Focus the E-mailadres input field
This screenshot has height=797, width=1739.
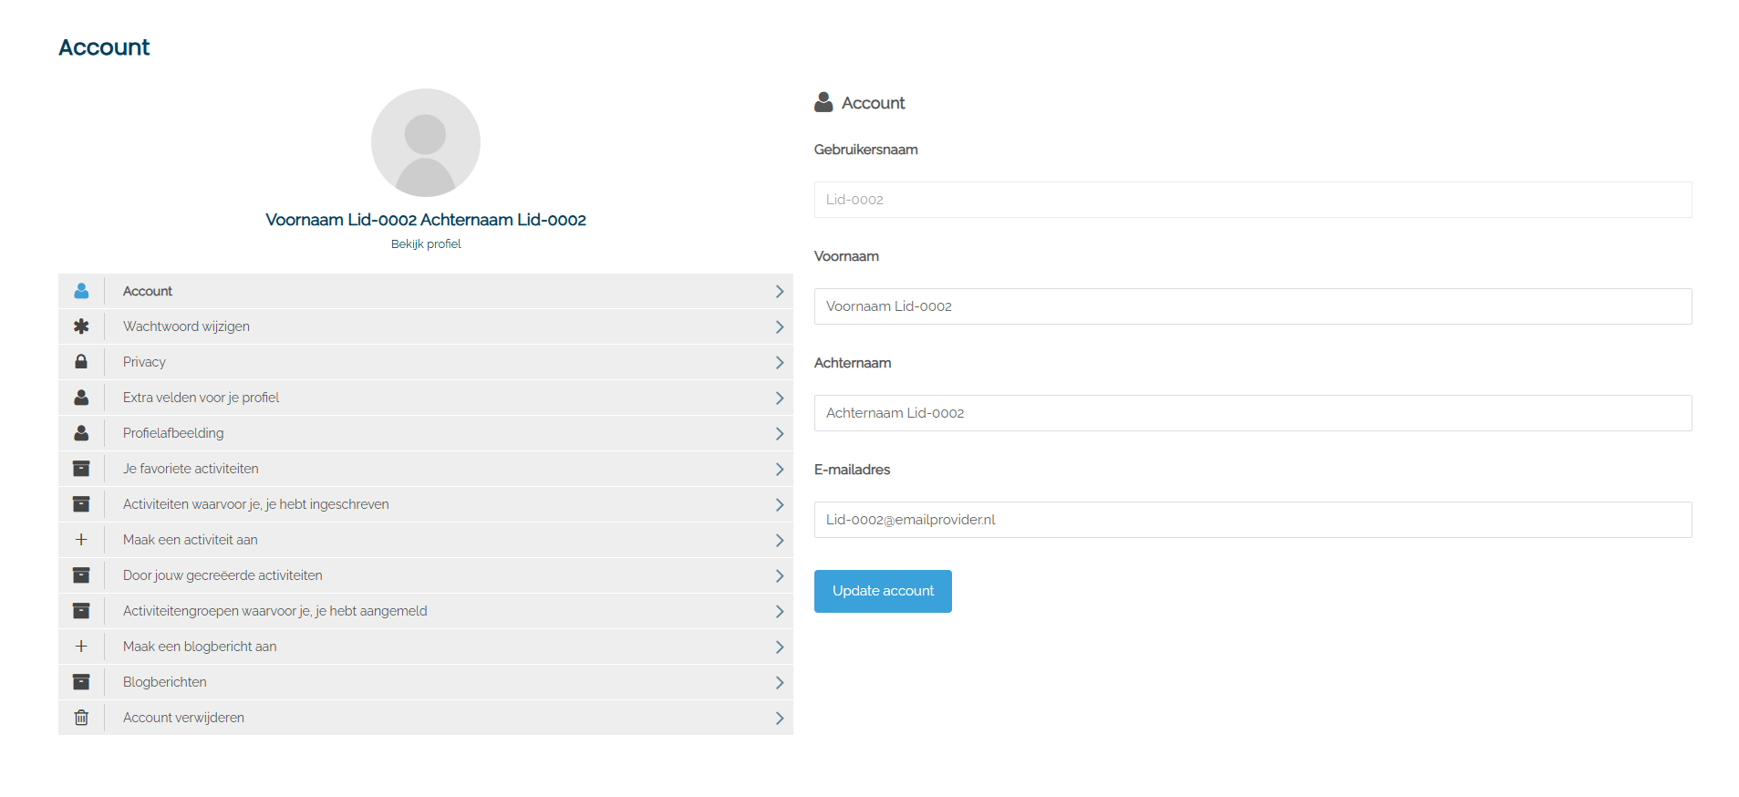[x=1252, y=520]
